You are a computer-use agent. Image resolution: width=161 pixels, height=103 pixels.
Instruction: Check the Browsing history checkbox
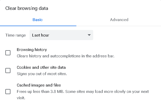[8, 53]
